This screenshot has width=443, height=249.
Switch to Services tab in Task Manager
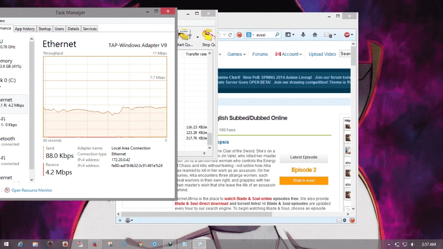pyautogui.click(x=90, y=29)
